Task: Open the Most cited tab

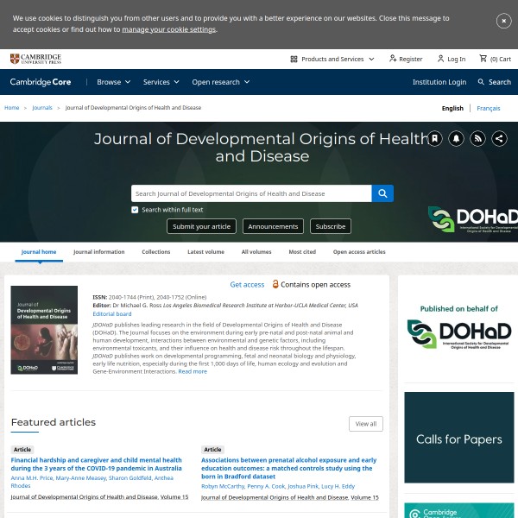Action: pos(302,252)
